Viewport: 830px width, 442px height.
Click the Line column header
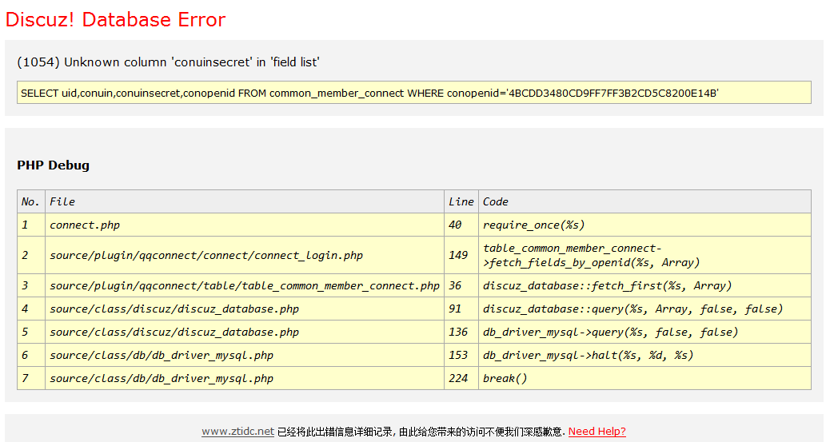click(461, 201)
